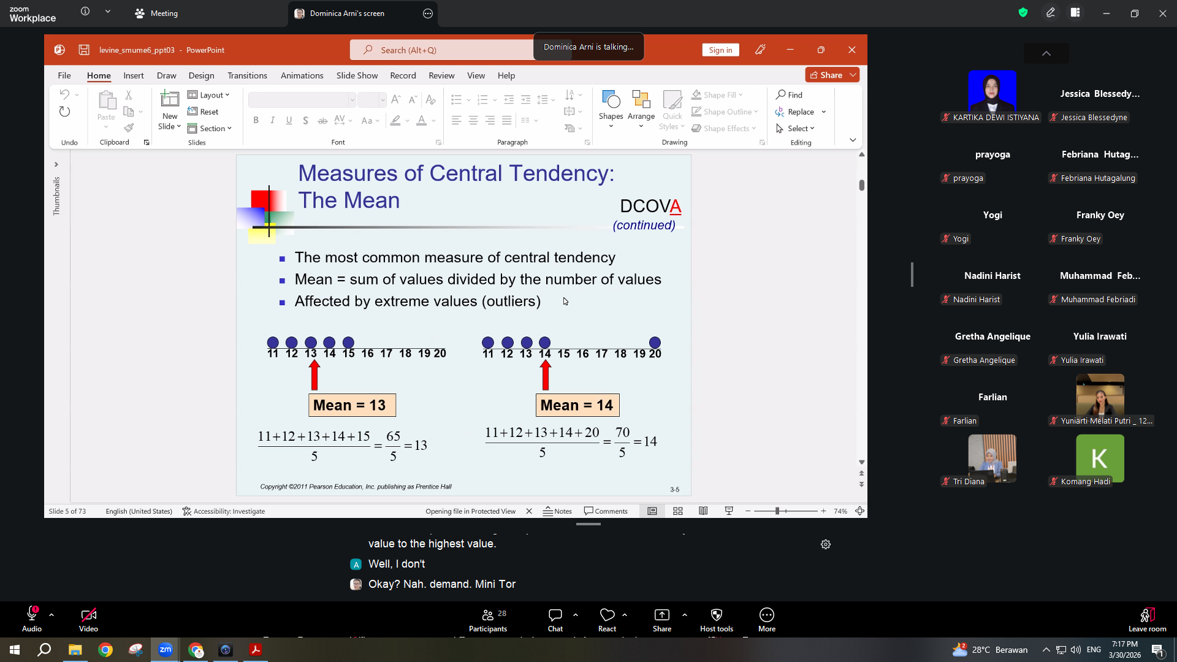
Task: Start Slide Show from status bar icon
Action: coord(729,511)
